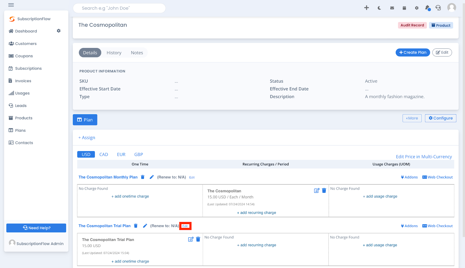Open the mail envelope icon
The width and height of the screenshot is (465, 268).
[392, 8]
